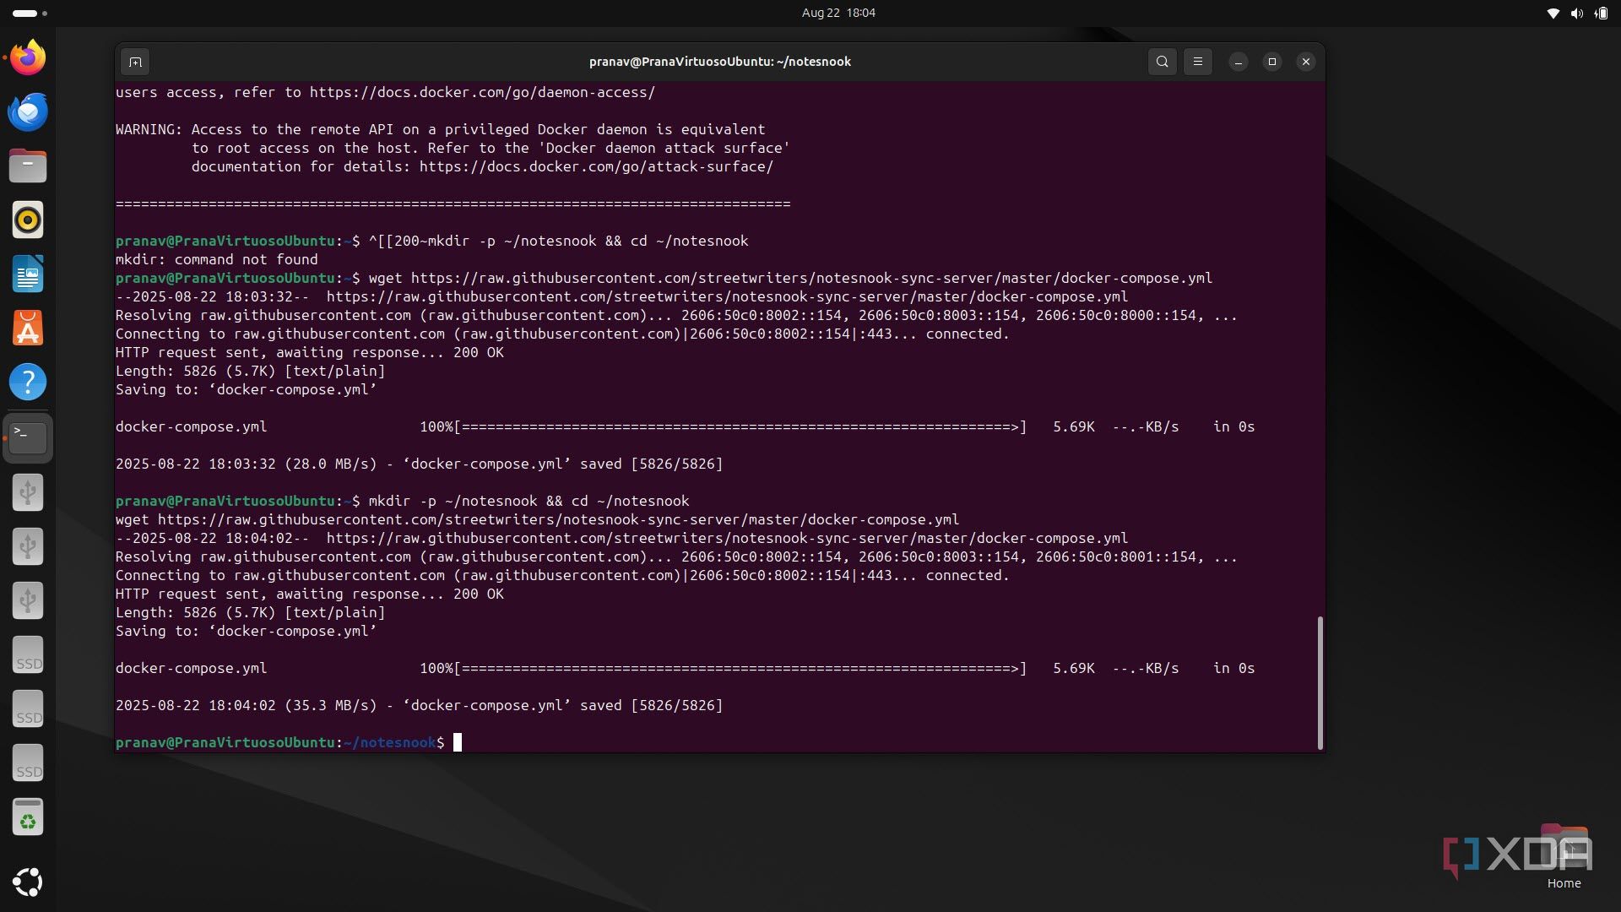Open the first SSD volume icon

(28, 654)
